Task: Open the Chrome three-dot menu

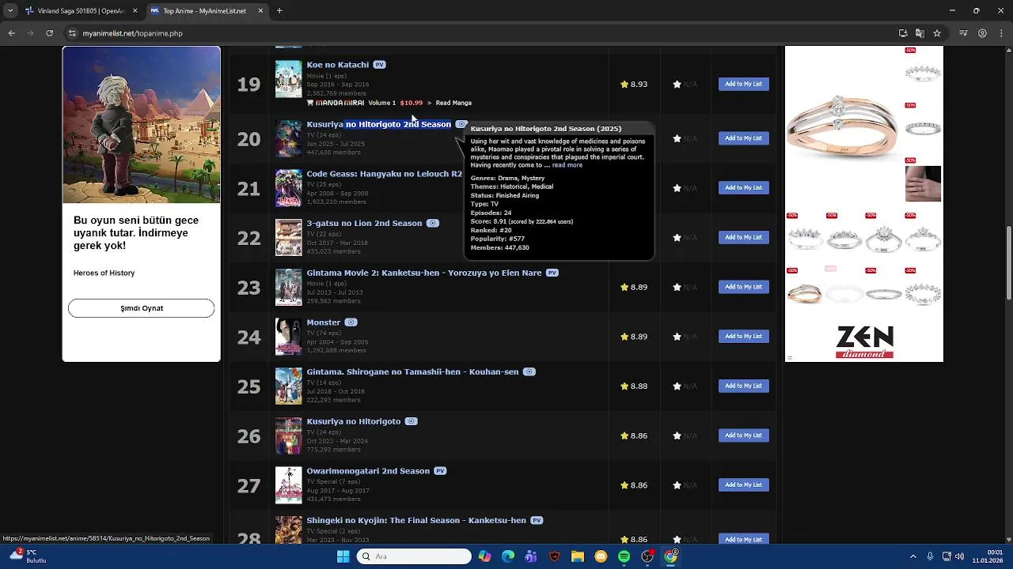Action: tap(1001, 33)
